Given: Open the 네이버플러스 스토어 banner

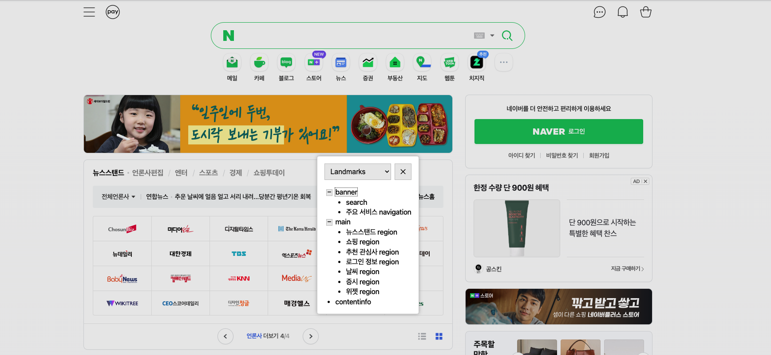Looking at the screenshot, I should (559, 307).
